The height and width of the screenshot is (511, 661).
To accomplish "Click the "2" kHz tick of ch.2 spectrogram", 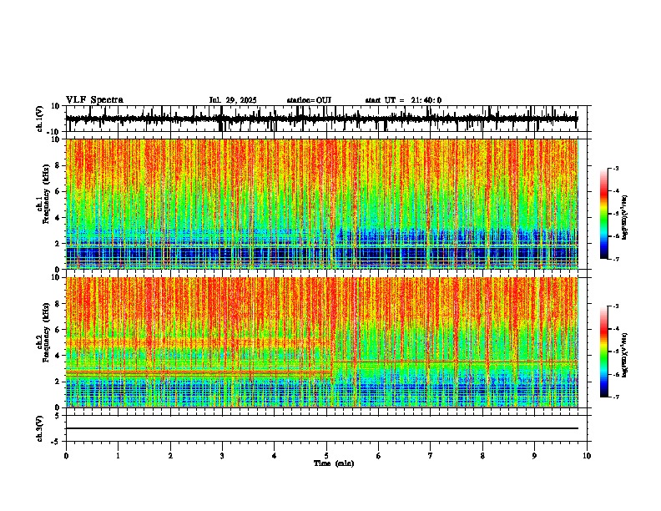I will tap(58, 382).
